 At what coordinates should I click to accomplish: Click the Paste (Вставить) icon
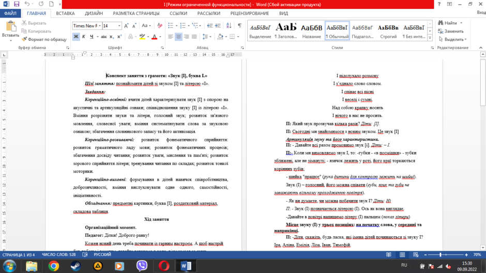(10, 27)
